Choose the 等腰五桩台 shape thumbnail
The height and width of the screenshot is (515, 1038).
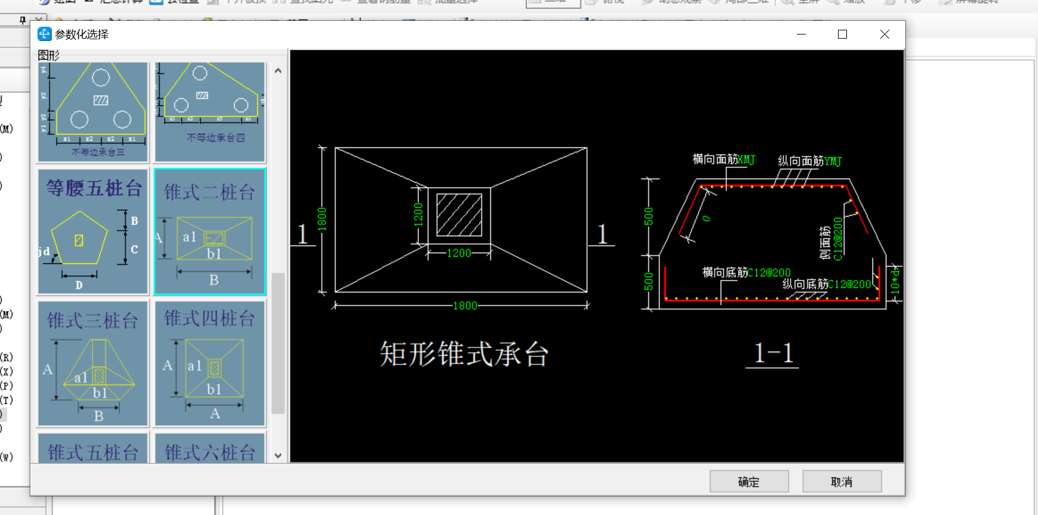(x=93, y=231)
